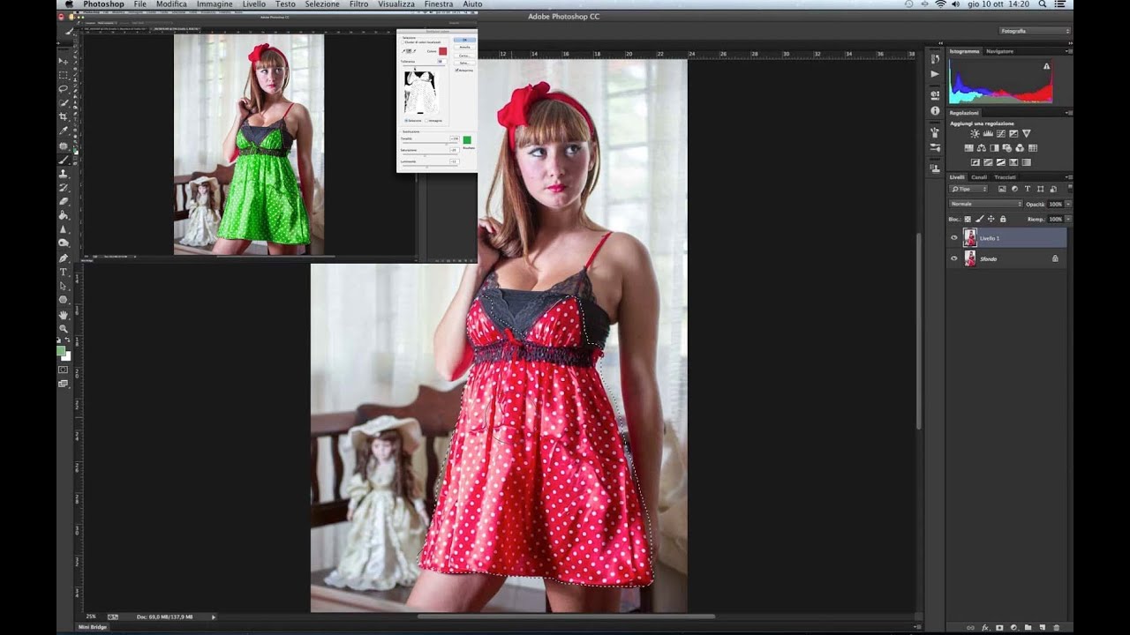Screen dimensions: 1130x635
Task: Toggle lock all on layer
Action: [1003, 219]
